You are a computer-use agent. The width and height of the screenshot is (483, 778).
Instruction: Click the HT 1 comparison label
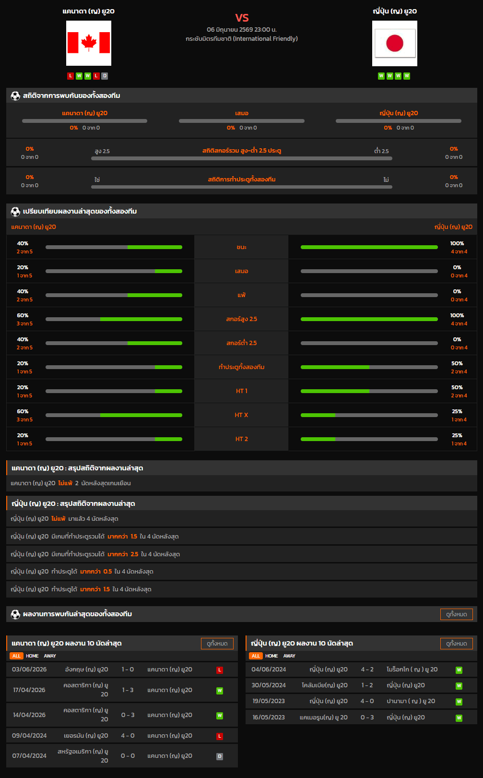pyautogui.click(x=242, y=391)
